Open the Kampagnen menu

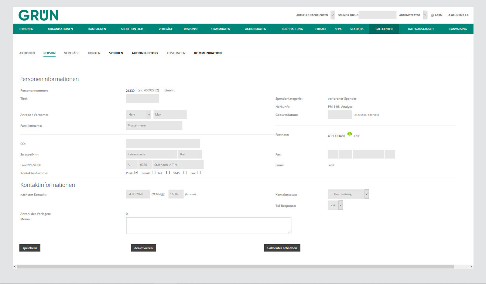[x=97, y=29]
